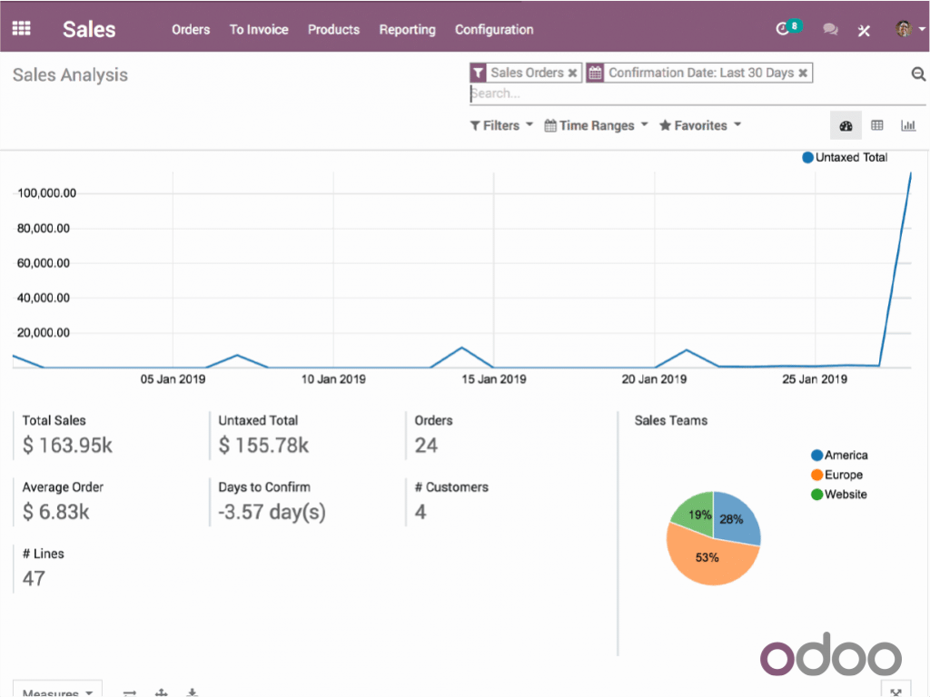Open the Activities clock showing 8 notifications
930x697 pixels.
point(787,28)
